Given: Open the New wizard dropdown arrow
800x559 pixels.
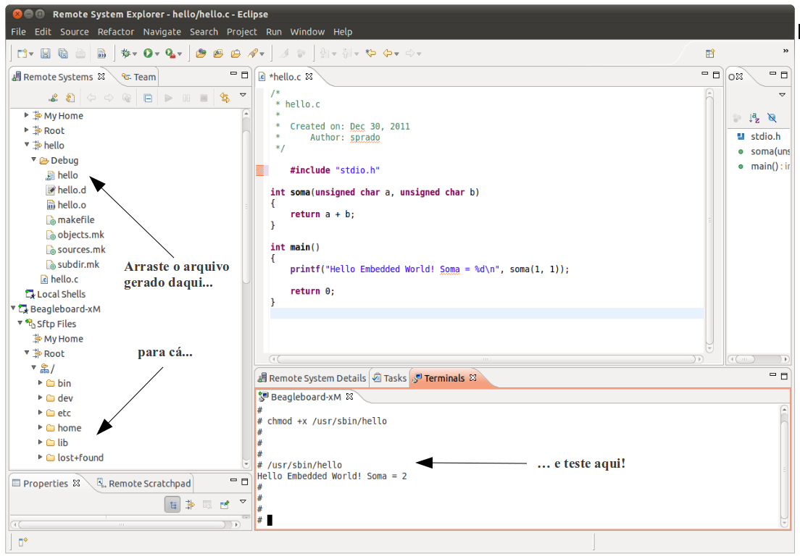Looking at the screenshot, I should (31, 54).
